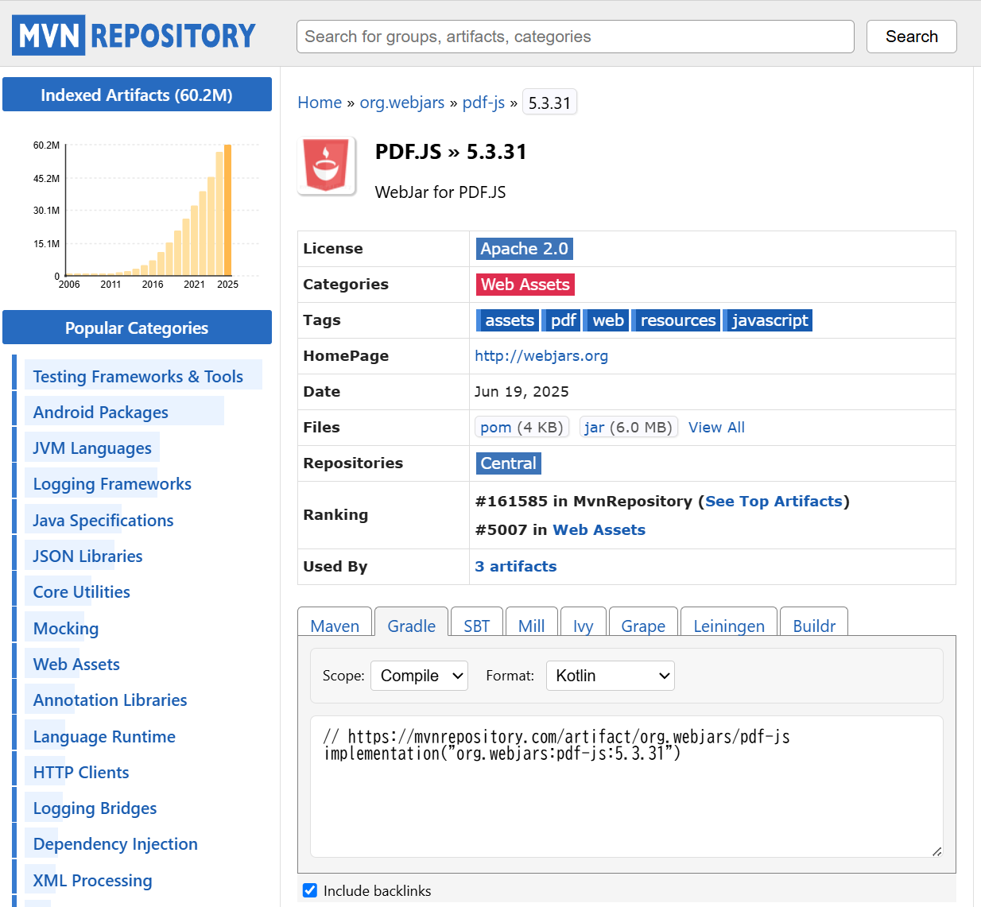Download the jar (6.0 MB) file
981x907 pixels.
[628, 428]
